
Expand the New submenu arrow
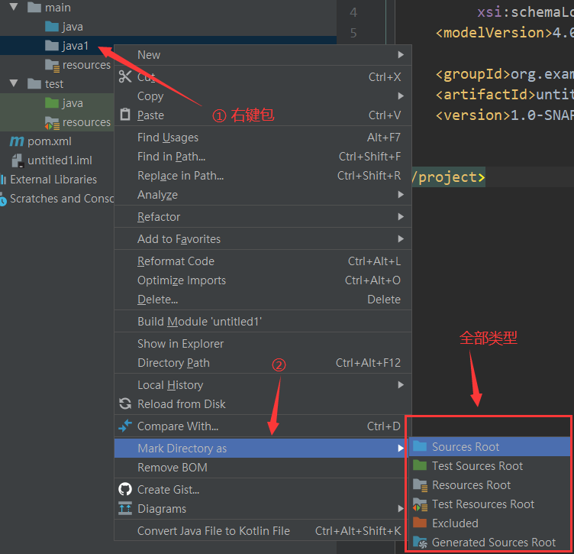tap(401, 54)
